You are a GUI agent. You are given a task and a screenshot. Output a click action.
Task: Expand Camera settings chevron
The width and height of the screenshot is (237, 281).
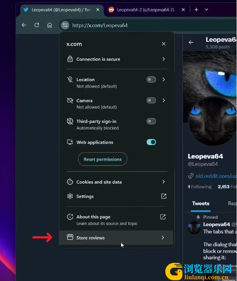pos(164,100)
